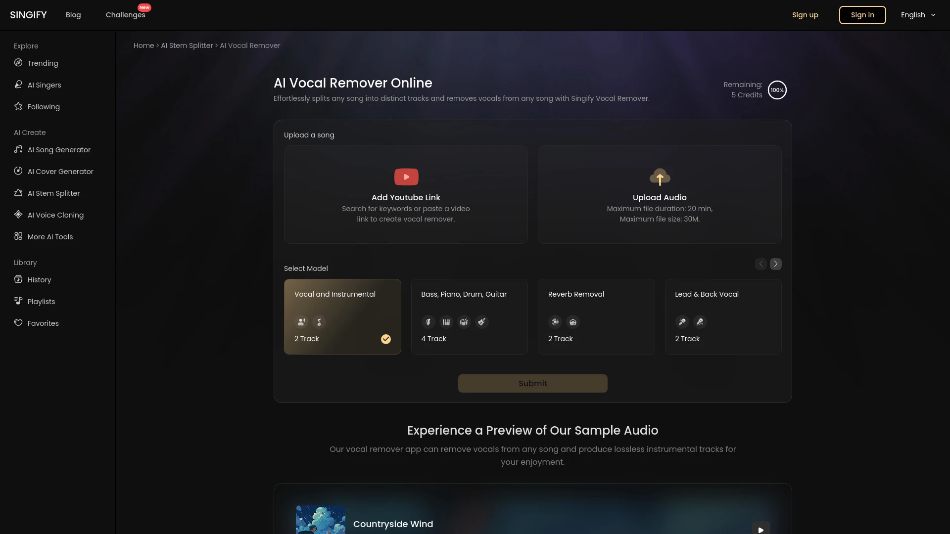Viewport: 950px width, 534px height.
Task: Click the YouTube play icon on Add Youtube Link
Action: [406, 177]
